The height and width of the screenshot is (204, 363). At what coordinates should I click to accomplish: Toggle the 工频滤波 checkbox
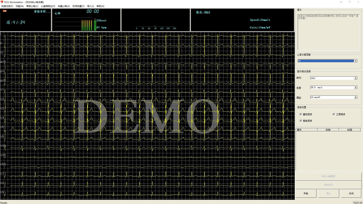[334, 114]
